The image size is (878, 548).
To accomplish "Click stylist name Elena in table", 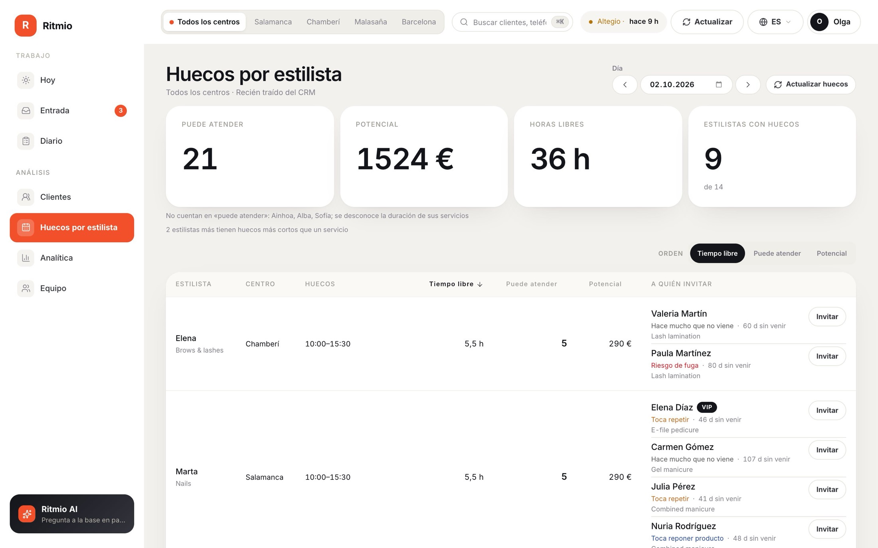I will [186, 338].
